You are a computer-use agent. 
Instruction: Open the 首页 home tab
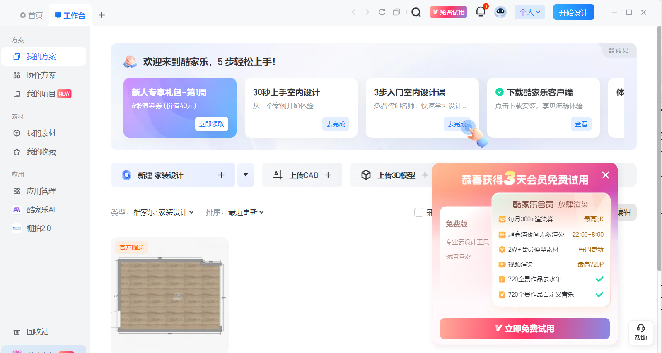tap(31, 15)
